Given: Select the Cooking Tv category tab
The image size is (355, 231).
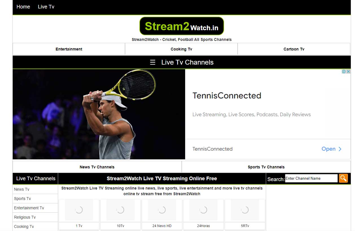Looking at the screenshot, I should coord(181,49).
